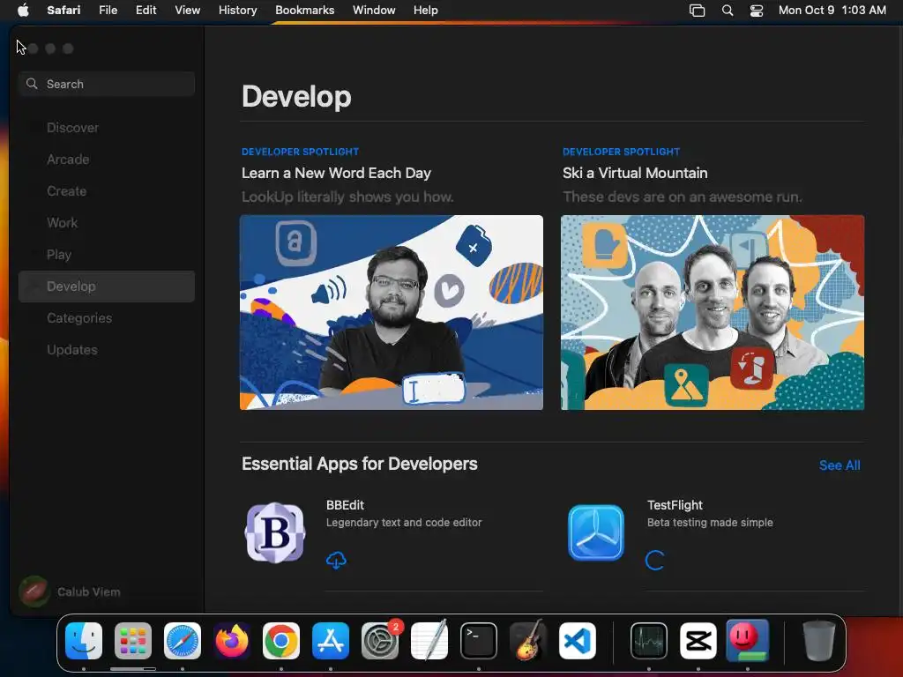This screenshot has height=677, width=903.
Task: Open the three skiers spotlight image
Action: [x=713, y=313]
